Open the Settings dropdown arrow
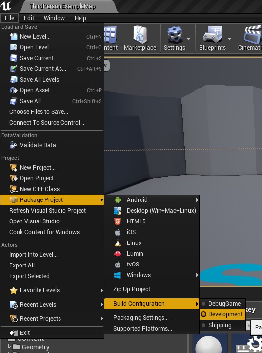The width and height of the screenshot is (262, 353). point(189,39)
